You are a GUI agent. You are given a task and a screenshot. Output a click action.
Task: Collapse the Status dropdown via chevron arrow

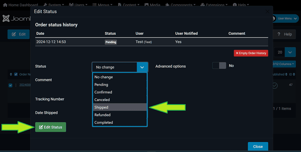click(142, 67)
